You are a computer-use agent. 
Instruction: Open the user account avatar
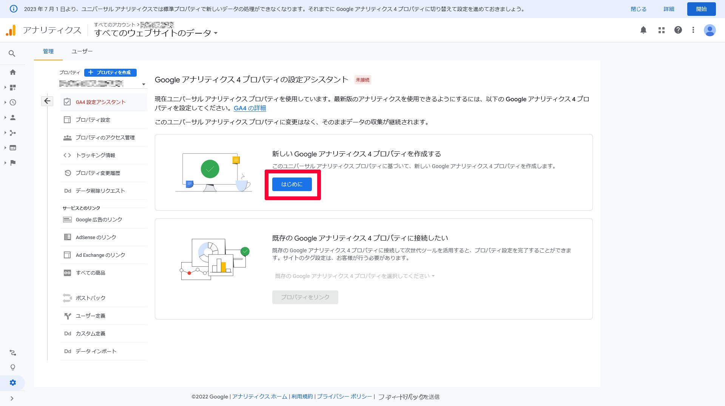pos(710,30)
